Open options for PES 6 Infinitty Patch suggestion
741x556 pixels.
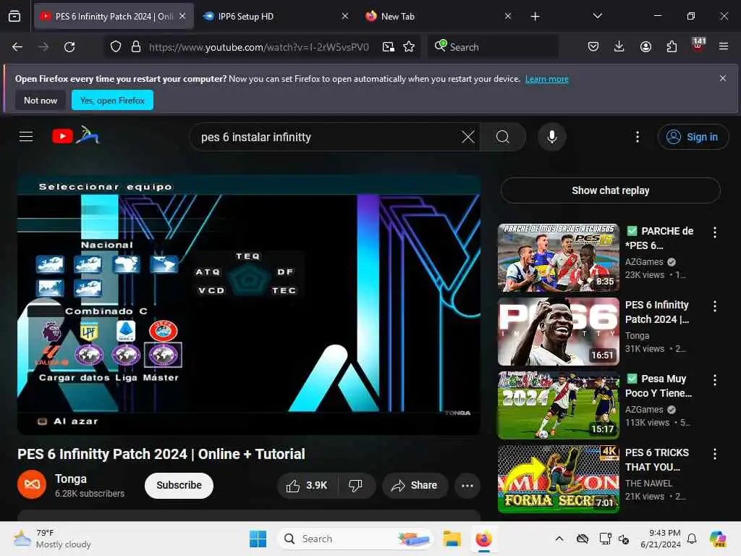point(714,306)
